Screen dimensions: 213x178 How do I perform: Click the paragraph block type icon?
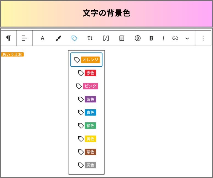pos(9,38)
